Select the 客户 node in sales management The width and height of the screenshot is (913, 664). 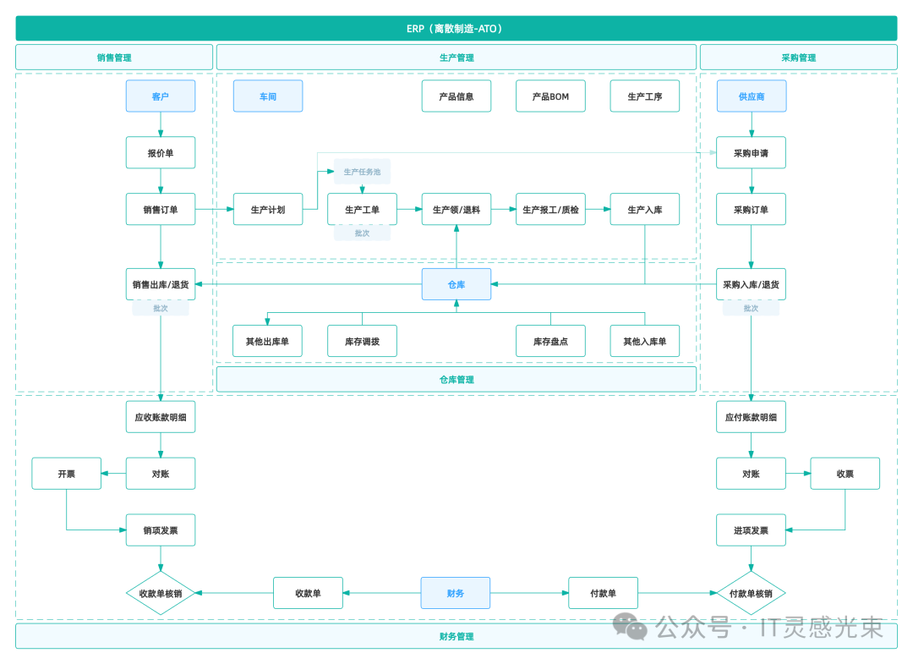pyautogui.click(x=161, y=96)
